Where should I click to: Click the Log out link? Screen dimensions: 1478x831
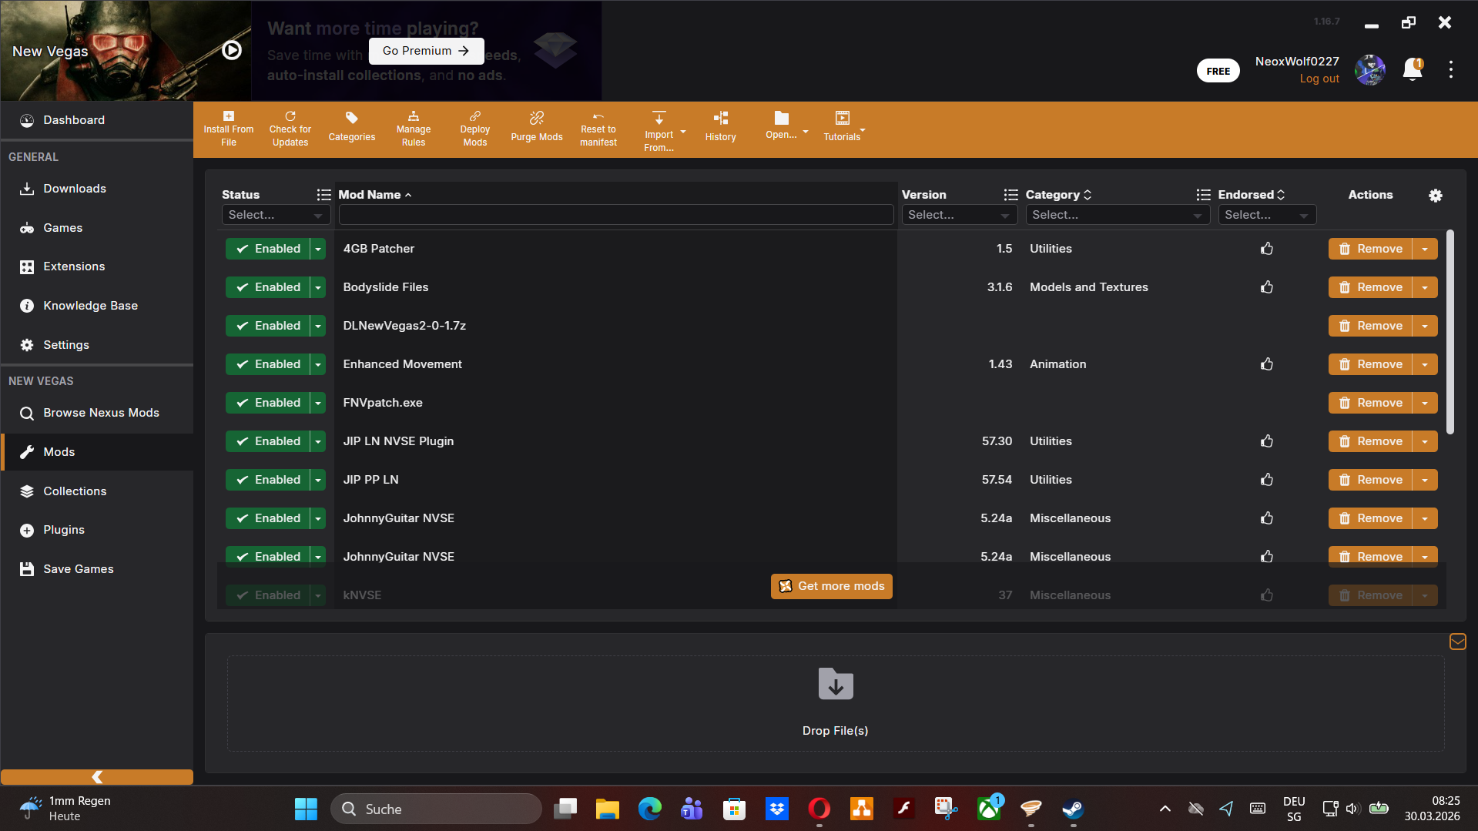pyautogui.click(x=1319, y=79)
